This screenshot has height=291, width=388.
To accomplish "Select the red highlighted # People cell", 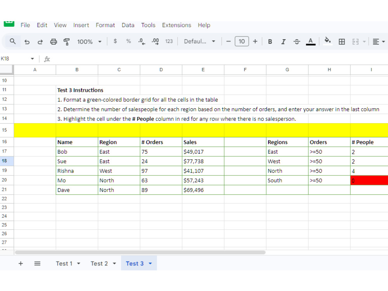I will click(369, 180).
